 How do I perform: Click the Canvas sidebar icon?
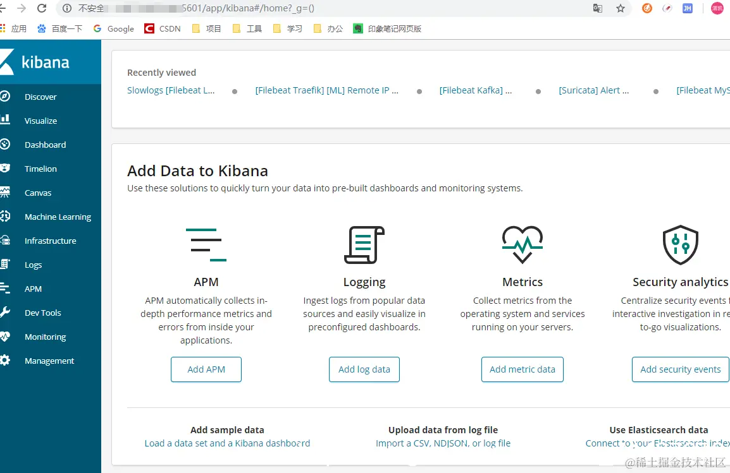tap(4, 193)
